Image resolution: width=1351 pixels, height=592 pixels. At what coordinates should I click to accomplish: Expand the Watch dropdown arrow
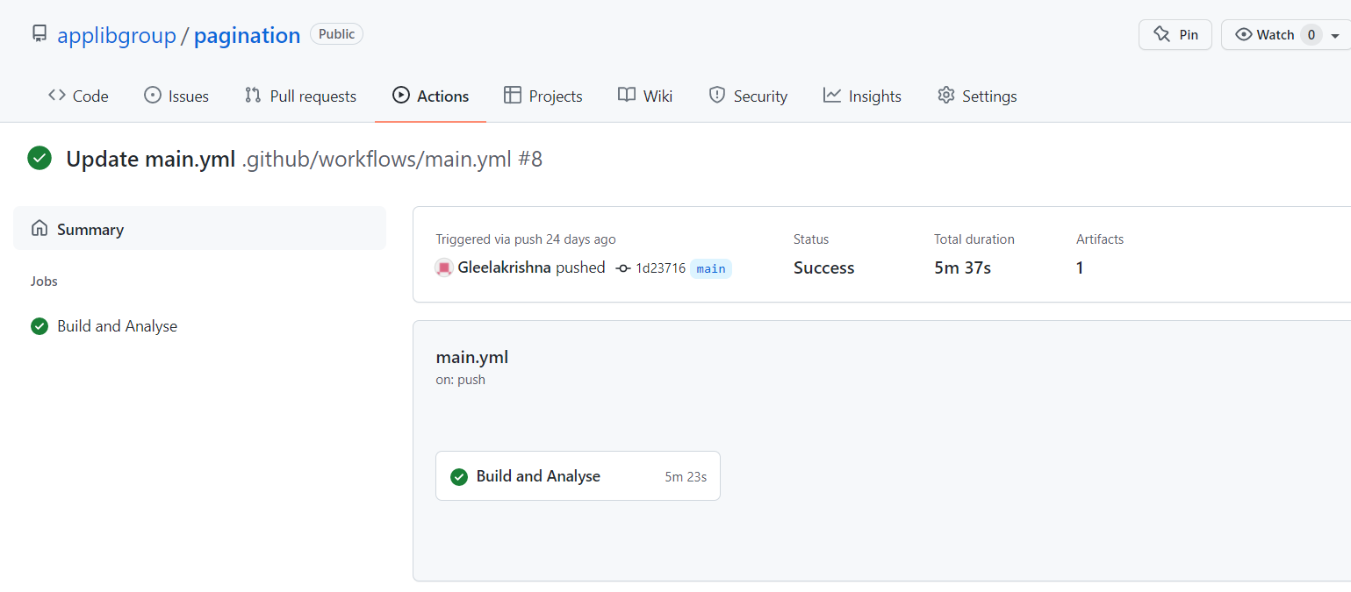(x=1335, y=35)
